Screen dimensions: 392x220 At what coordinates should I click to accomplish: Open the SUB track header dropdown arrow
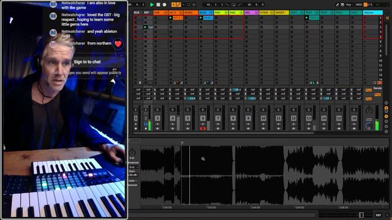165,12
